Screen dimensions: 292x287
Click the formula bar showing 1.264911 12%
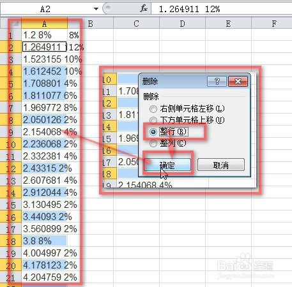221,9
